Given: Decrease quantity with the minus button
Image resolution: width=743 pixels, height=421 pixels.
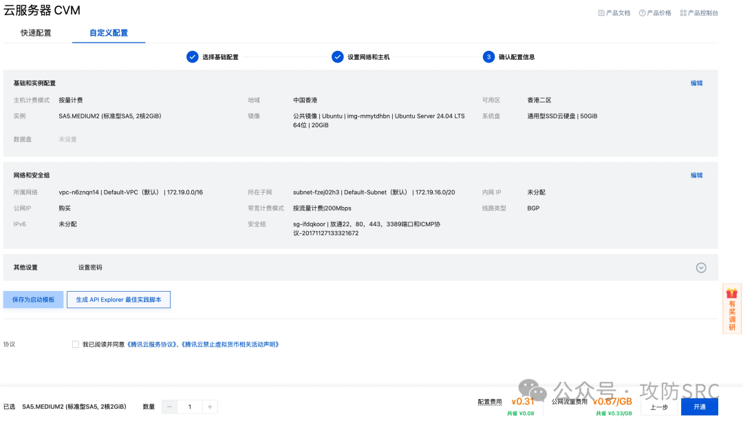Looking at the screenshot, I should coord(169,407).
